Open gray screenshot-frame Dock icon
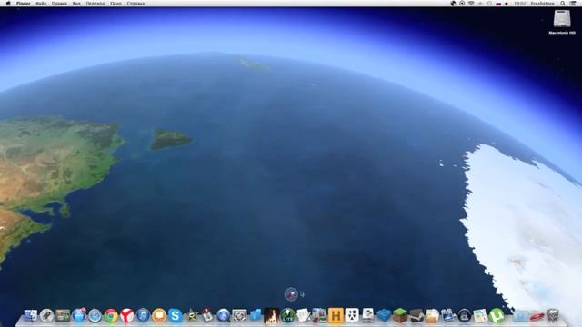Viewport: 582px width, 327px height. 239,315
